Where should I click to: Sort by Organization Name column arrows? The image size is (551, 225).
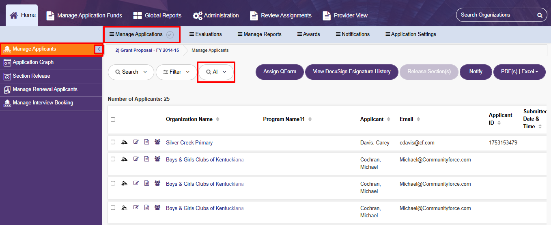tap(217, 119)
